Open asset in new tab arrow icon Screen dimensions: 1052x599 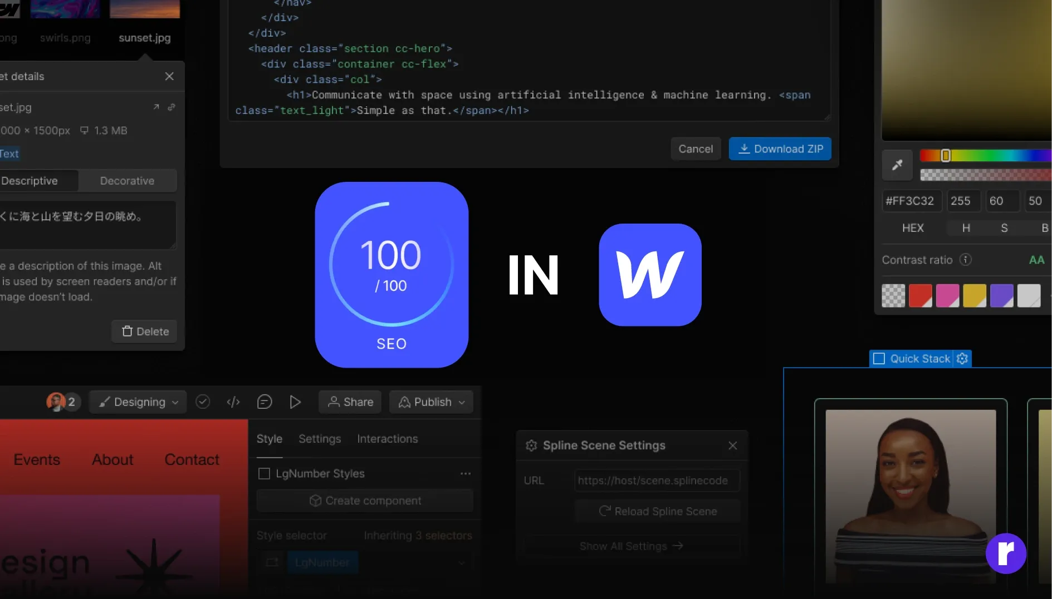156,107
